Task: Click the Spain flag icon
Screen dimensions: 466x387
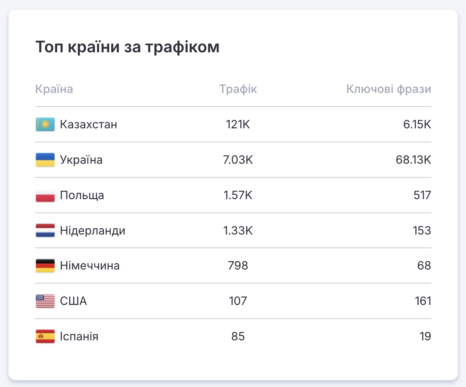Action: click(45, 336)
